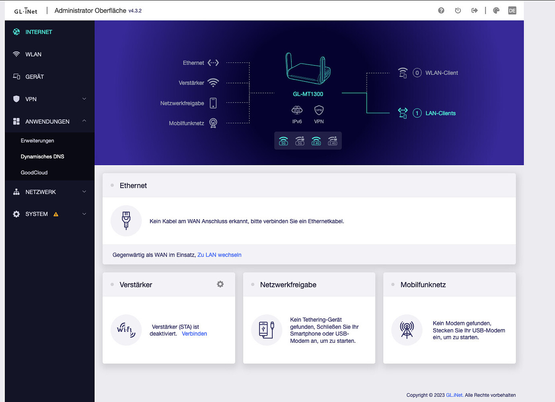The height and width of the screenshot is (402, 555).
Task: Click the GL-MT1300 router image
Action: (x=308, y=68)
